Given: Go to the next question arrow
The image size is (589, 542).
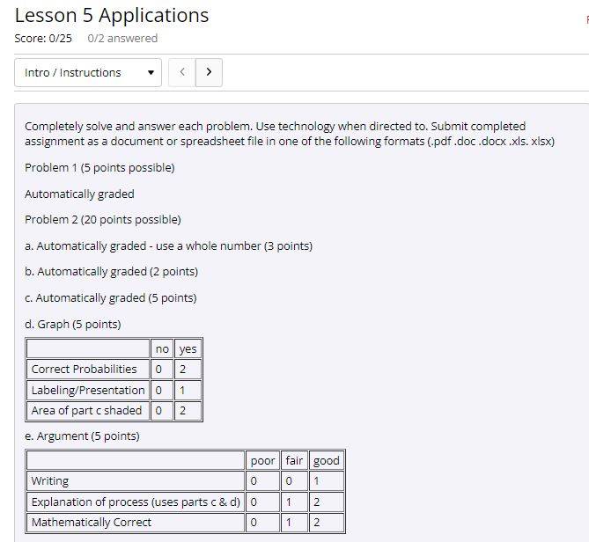Looking at the screenshot, I should pos(209,72).
